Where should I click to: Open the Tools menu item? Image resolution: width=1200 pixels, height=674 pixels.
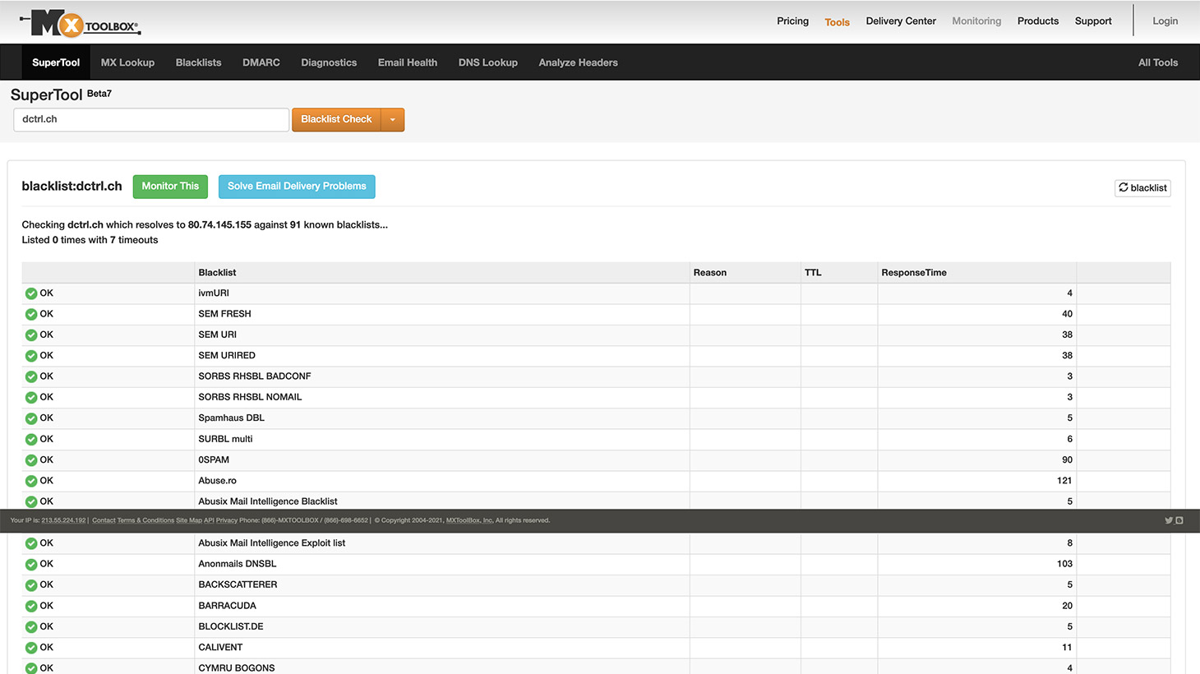[837, 22]
